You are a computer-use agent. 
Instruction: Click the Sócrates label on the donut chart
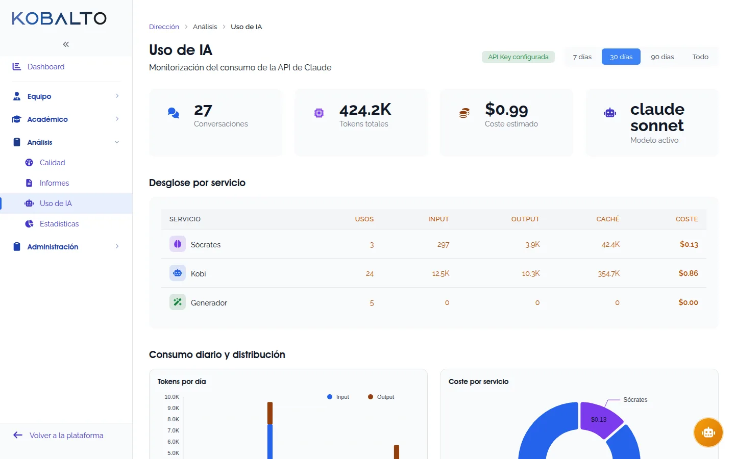click(635, 400)
